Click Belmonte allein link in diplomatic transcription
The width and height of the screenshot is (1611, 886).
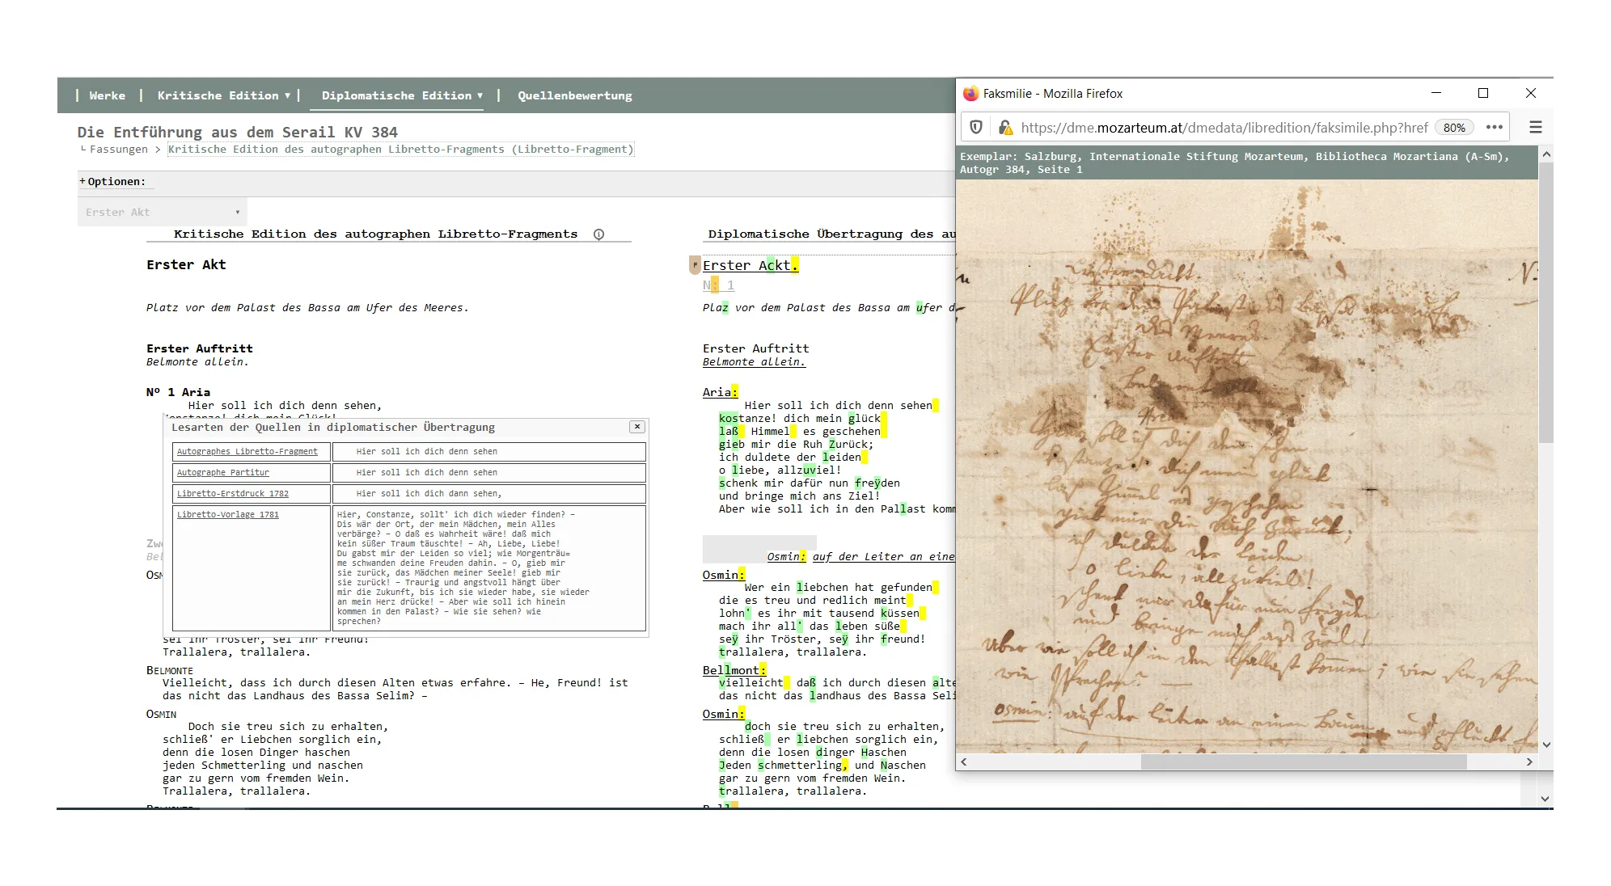(754, 362)
